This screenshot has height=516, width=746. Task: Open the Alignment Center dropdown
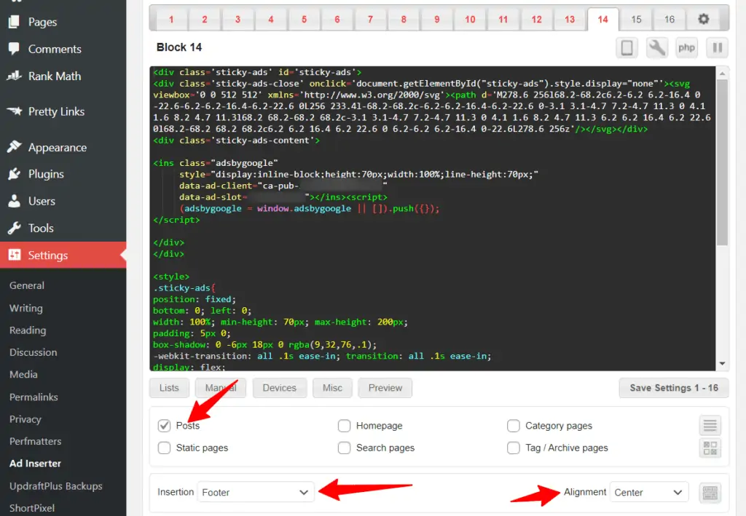click(649, 492)
